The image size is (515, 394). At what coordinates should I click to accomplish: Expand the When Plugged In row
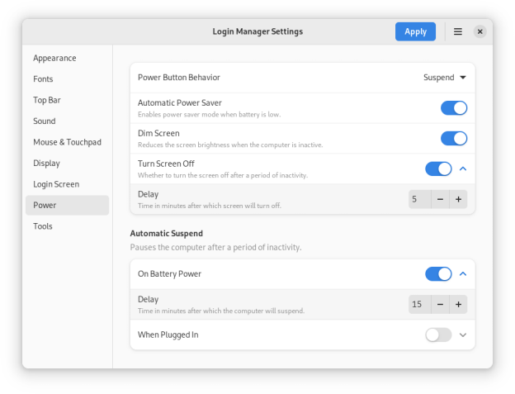coord(463,335)
